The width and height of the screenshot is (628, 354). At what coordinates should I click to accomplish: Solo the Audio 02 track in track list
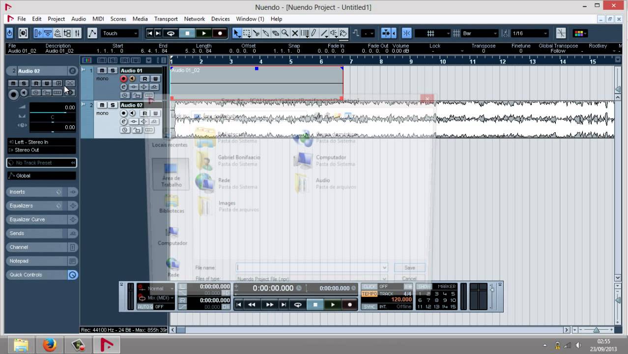click(113, 105)
